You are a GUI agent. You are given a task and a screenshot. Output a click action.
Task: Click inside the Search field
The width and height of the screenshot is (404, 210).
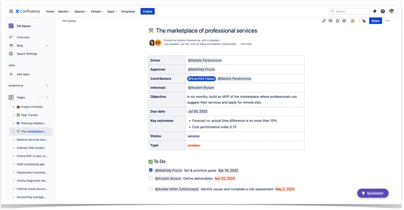pyautogui.click(x=349, y=11)
